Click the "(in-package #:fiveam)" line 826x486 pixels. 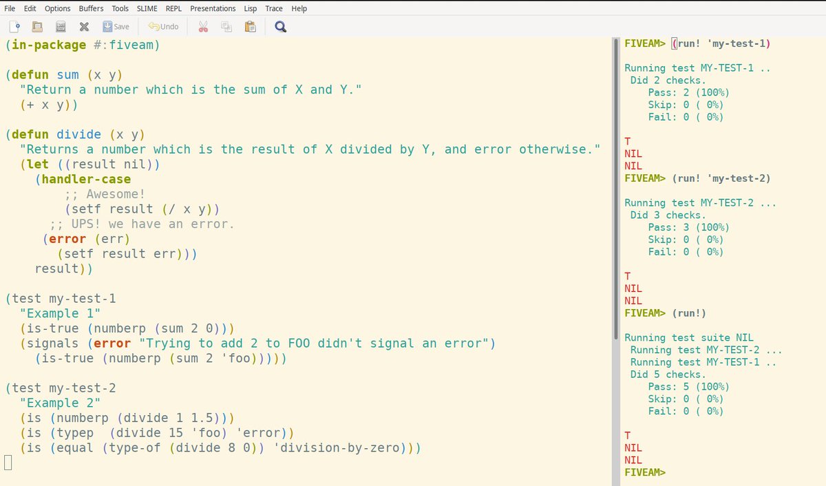[x=83, y=45]
